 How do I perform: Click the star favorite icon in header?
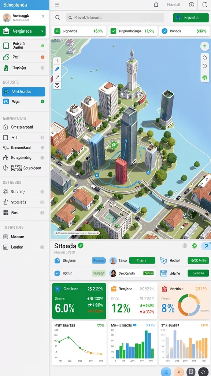pyautogui.click(x=156, y=4)
